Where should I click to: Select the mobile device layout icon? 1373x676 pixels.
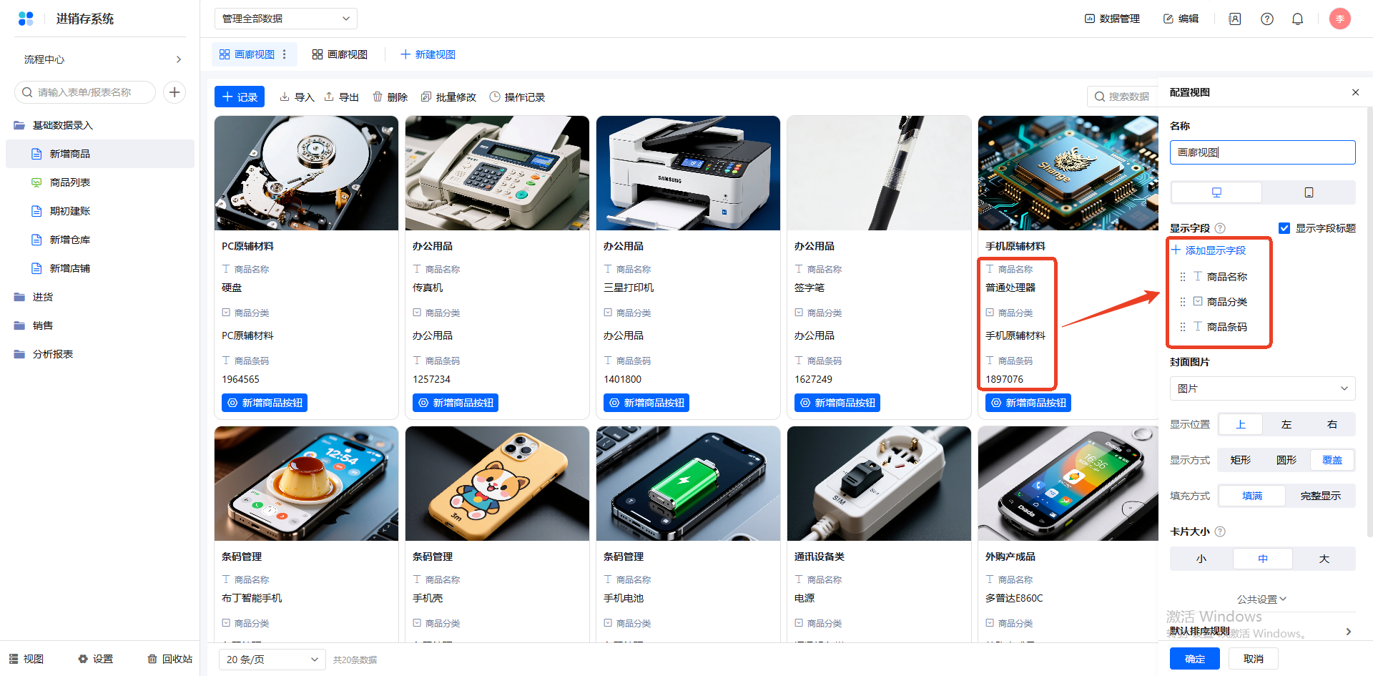[x=1309, y=192]
